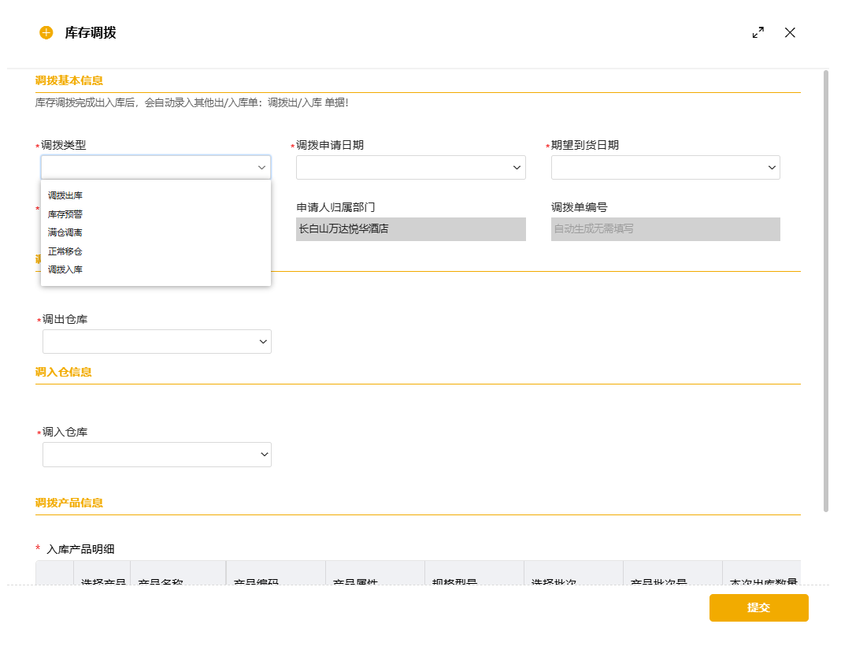Click the 产品编码 column header

coord(256,583)
